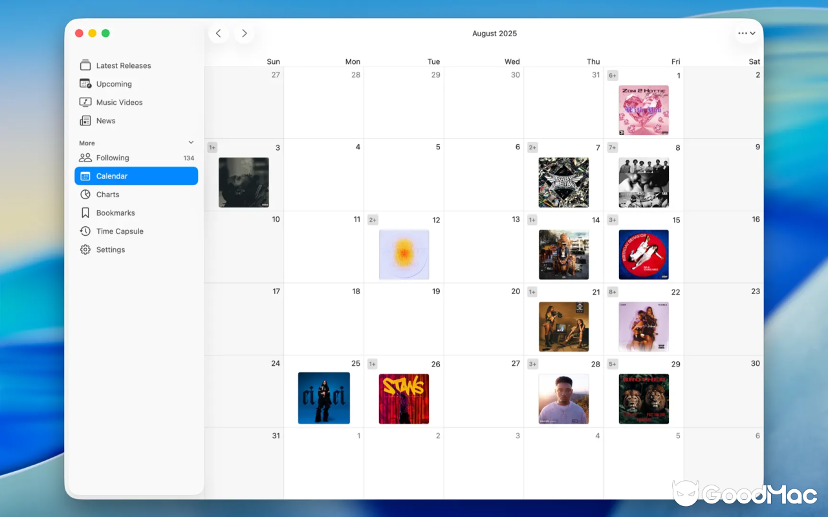Select Charts label in sidebar
Viewport: 828px width, 517px height.
coord(108,195)
